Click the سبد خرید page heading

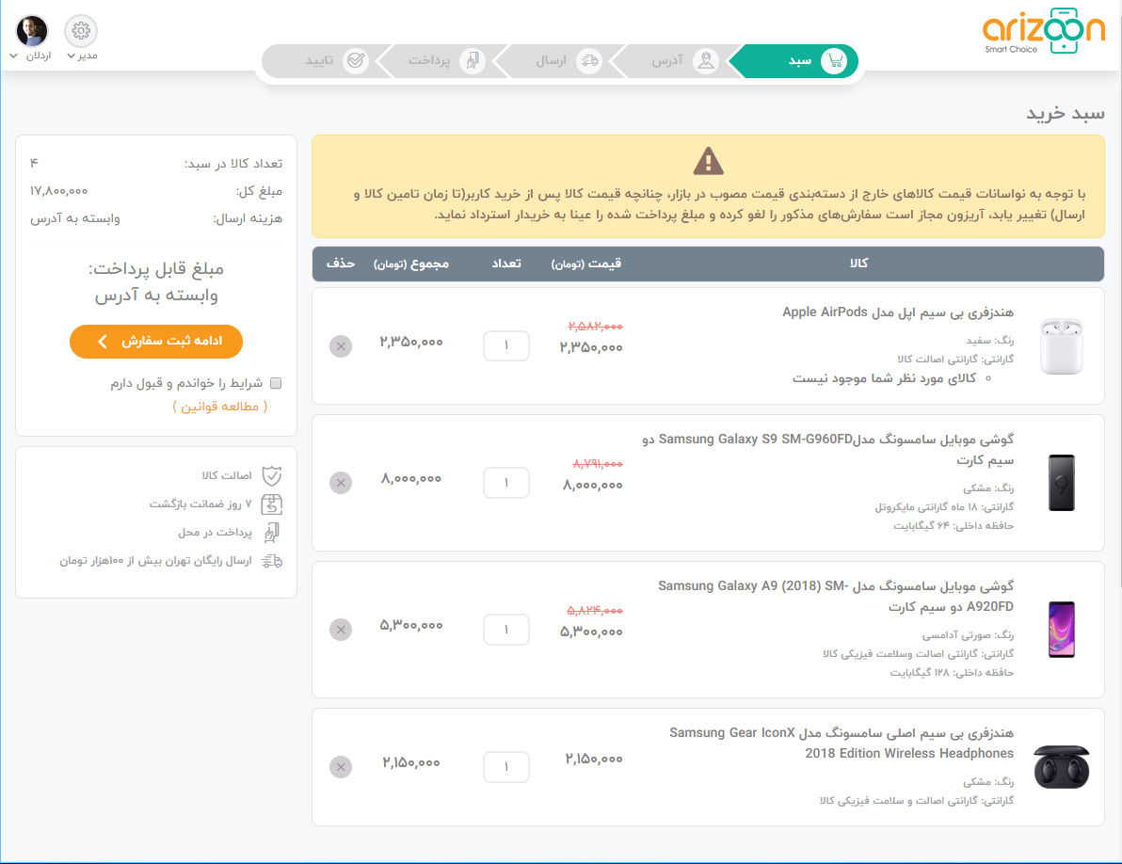pyautogui.click(x=1066, y=114)
